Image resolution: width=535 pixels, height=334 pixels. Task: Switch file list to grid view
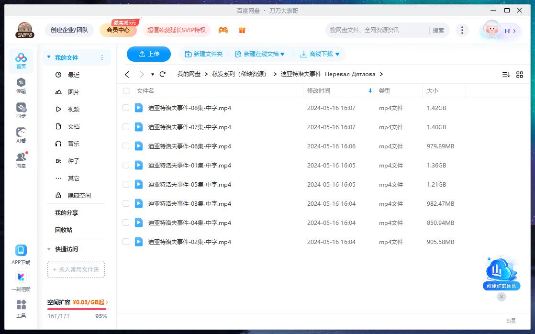tap(520, 74)
